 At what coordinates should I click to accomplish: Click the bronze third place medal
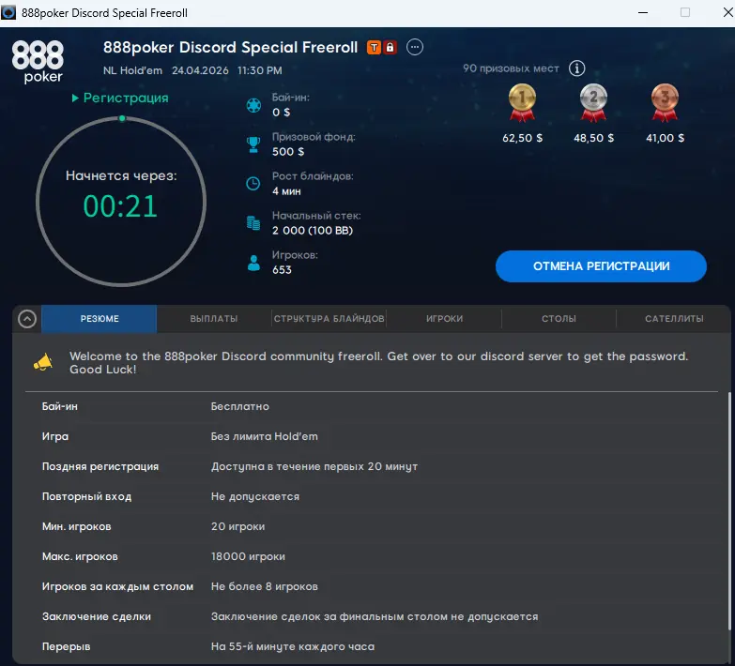[x=665, y=101]
